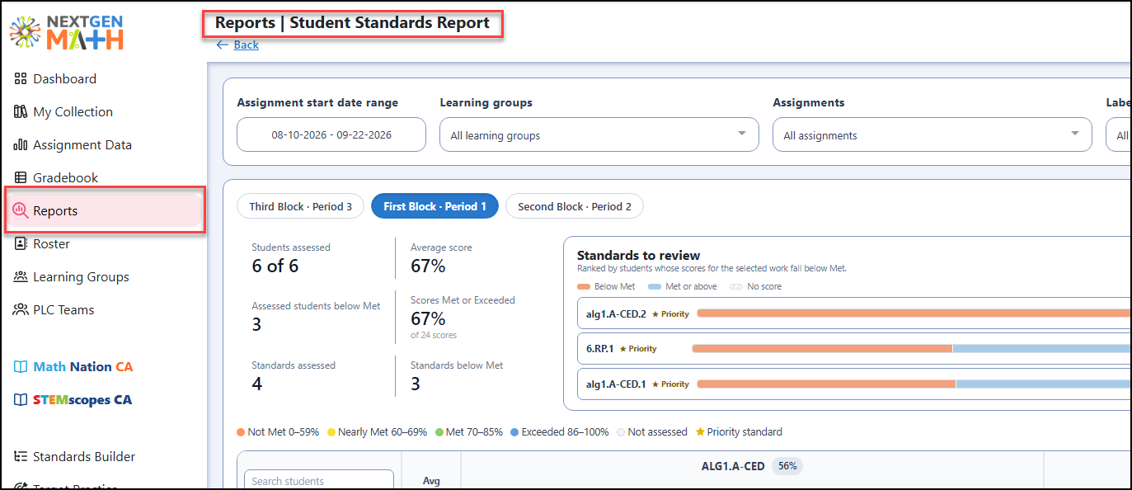Click the PLC Teams icon

[21, 310]
